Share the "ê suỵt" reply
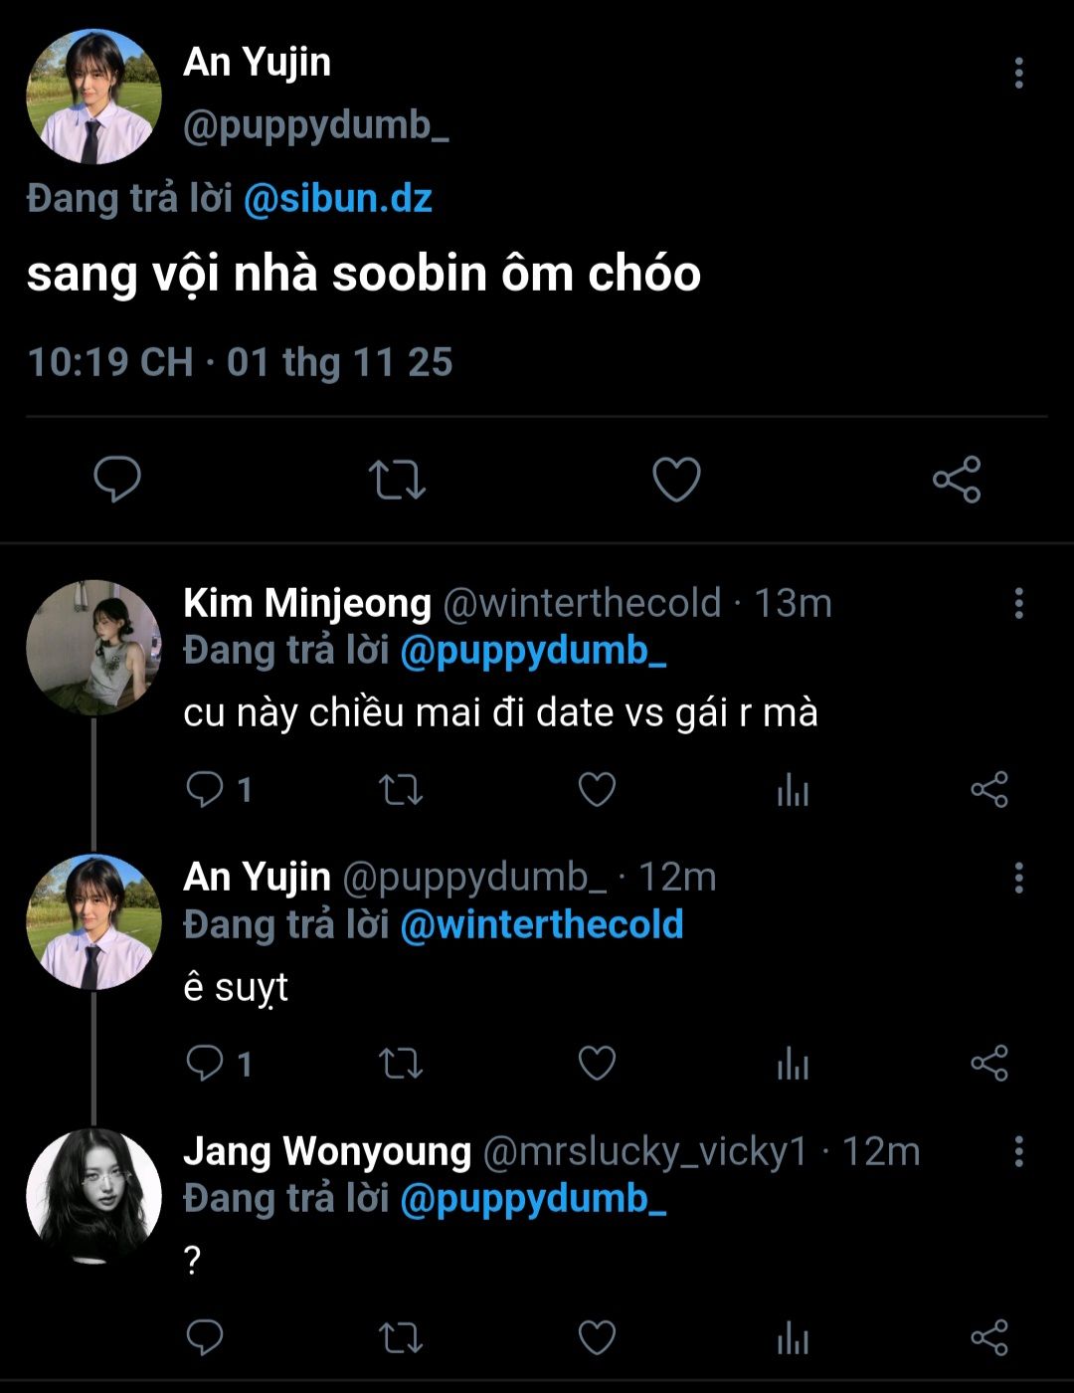The image size is (1074, 1393). [x=989, y=1064]
